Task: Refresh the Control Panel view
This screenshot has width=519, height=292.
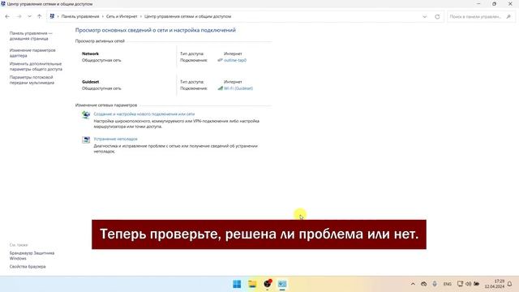Action: tap(437, 16)
